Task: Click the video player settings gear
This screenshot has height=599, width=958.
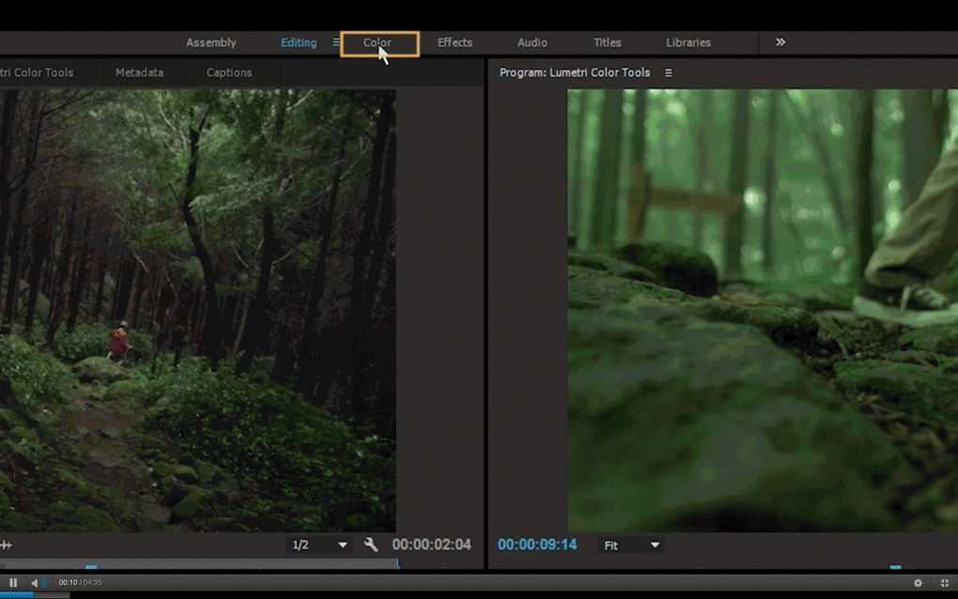Action: pos(918,583)
